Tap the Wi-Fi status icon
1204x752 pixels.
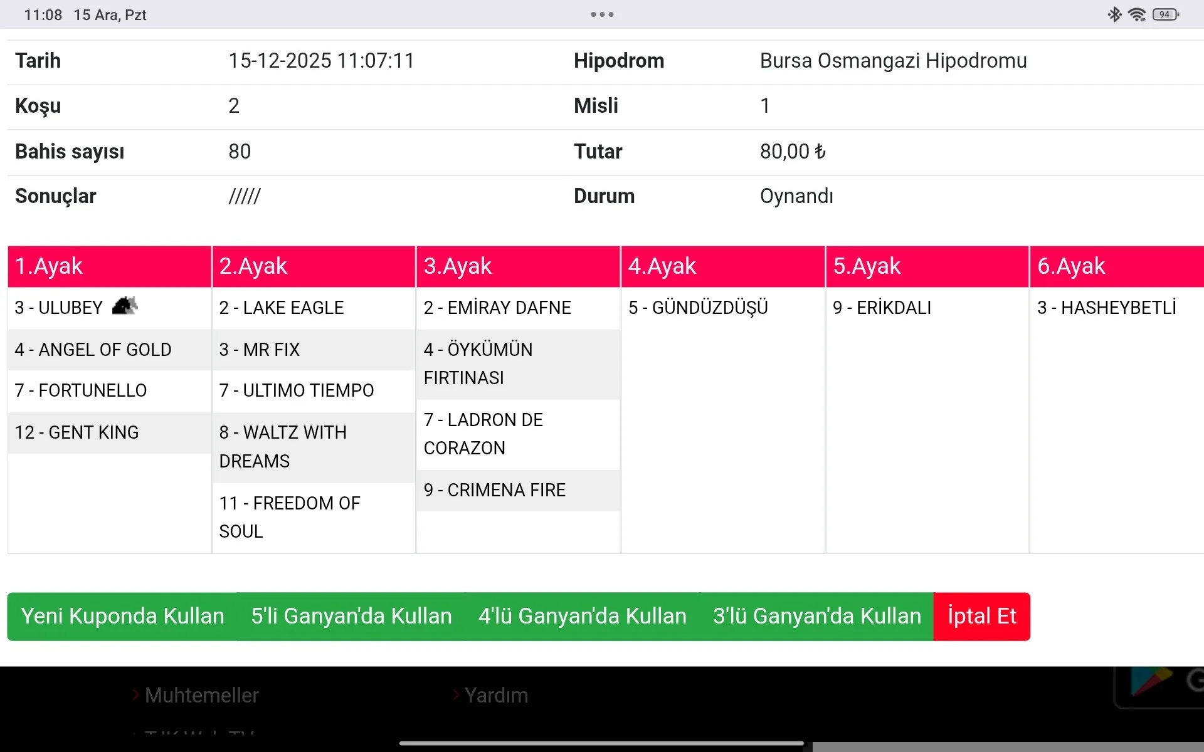click(x=1137, y=14)
